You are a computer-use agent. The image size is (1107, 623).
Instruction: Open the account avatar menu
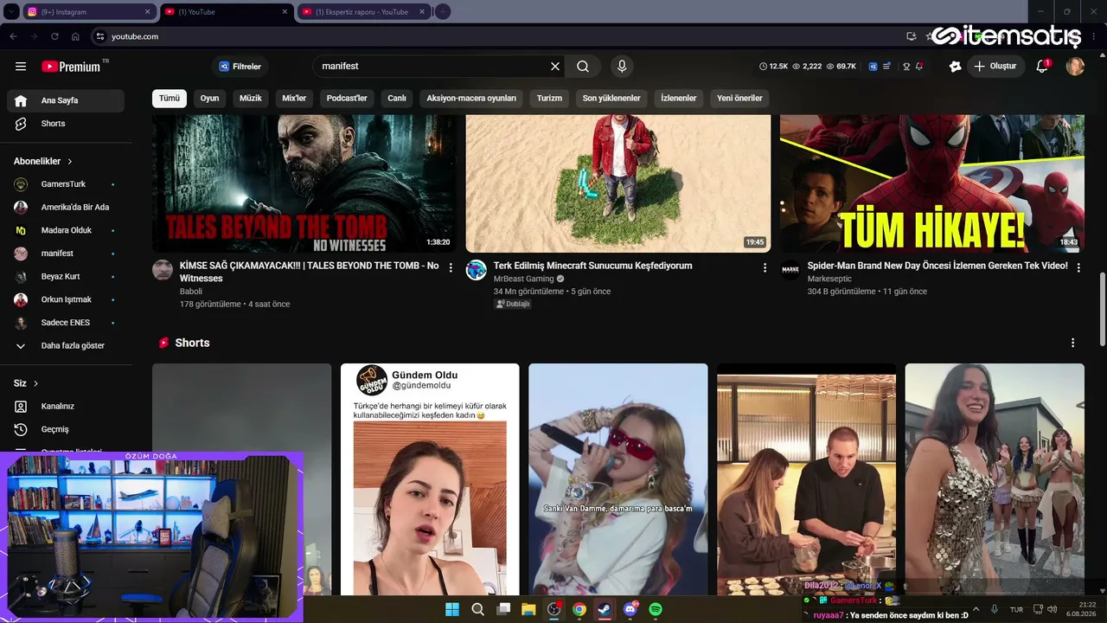[1075, 67]
